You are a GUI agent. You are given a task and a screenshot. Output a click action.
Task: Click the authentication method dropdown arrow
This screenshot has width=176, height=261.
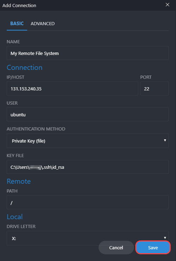[x=165, y=140]
